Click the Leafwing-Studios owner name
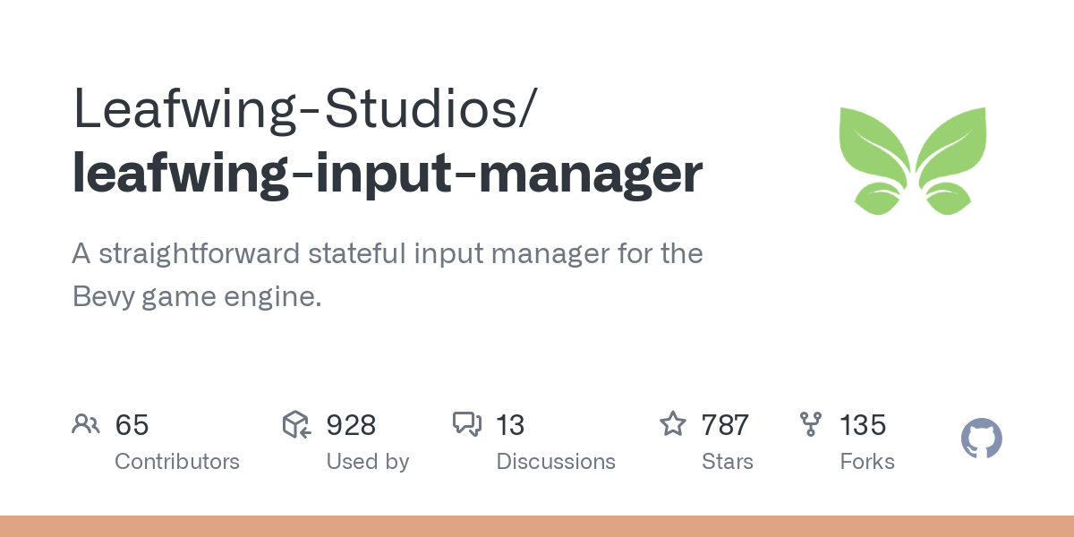Image resolution: width=1074 pixels, height=537 pixels. pyautogui.click(x=304, y=108)
